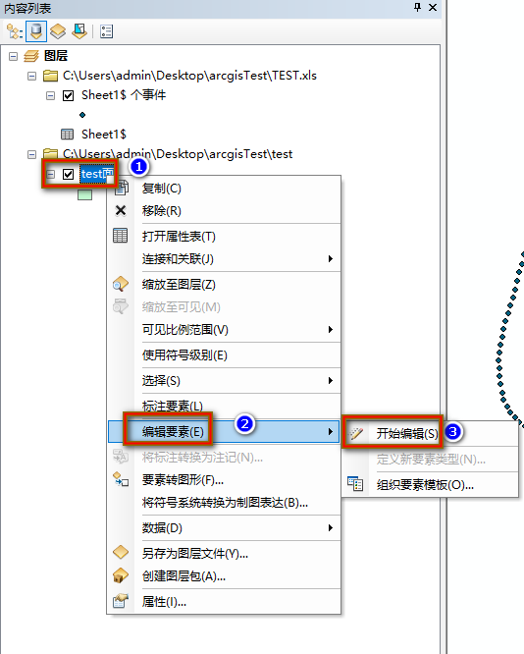This screenshot has width=524, height=654.
Task: Click the green polygon symbol swatch
Action: tap(85, 194)
